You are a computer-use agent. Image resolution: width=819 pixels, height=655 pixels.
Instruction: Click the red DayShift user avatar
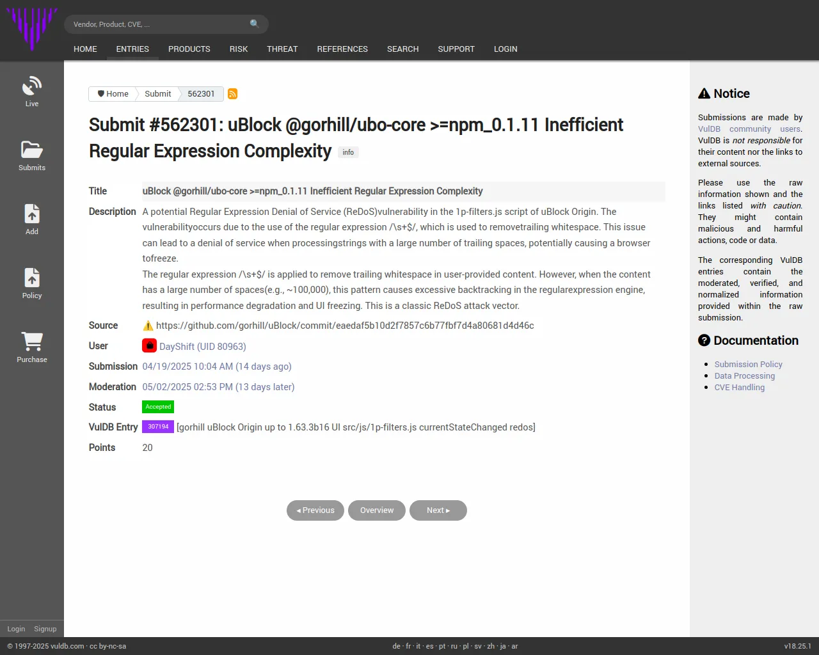149,345
